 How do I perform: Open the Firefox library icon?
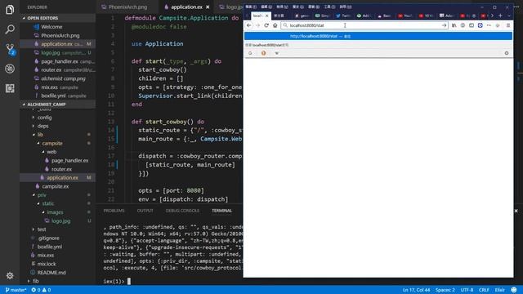454,25
